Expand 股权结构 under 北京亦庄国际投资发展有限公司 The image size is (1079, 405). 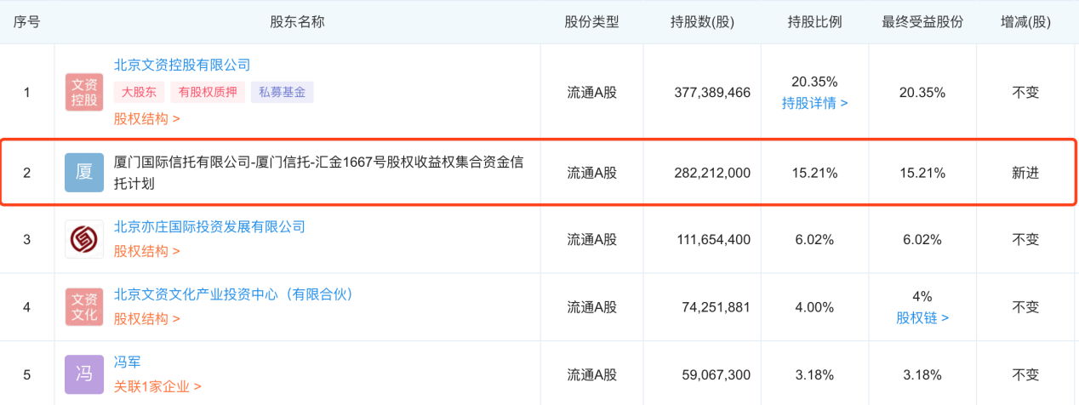147,251
